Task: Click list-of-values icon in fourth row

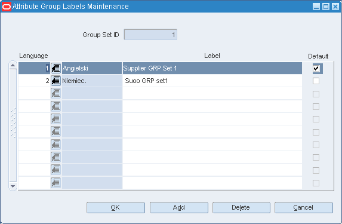Action: point(56,106)
